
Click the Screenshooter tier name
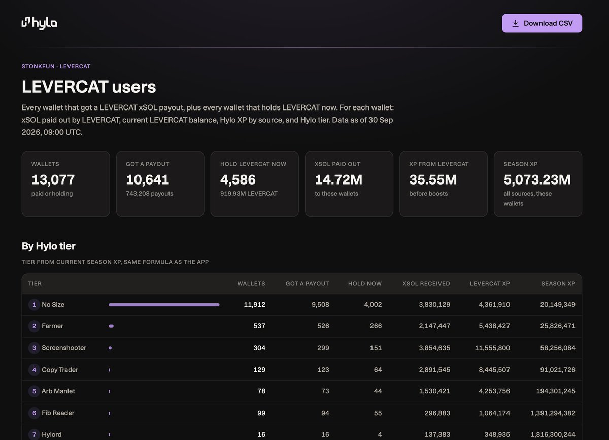click(x=64, y=348)
